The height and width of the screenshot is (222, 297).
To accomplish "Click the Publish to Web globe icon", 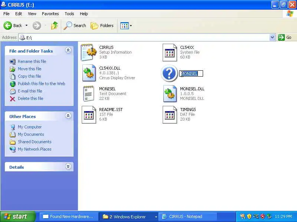I will tap(13, 84).
